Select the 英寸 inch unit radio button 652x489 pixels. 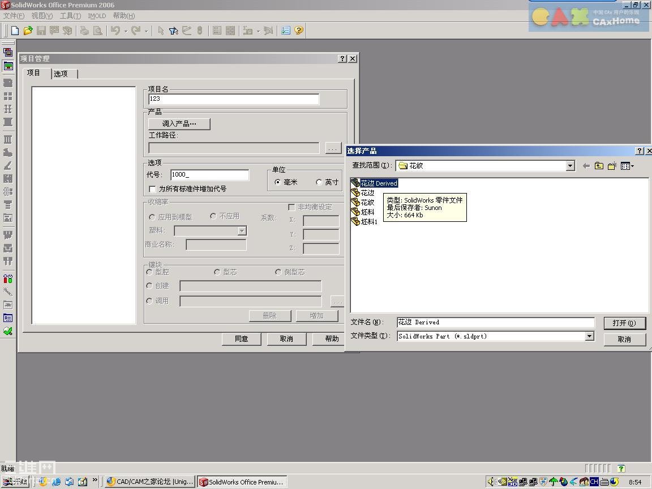click(x=319, y=182)
